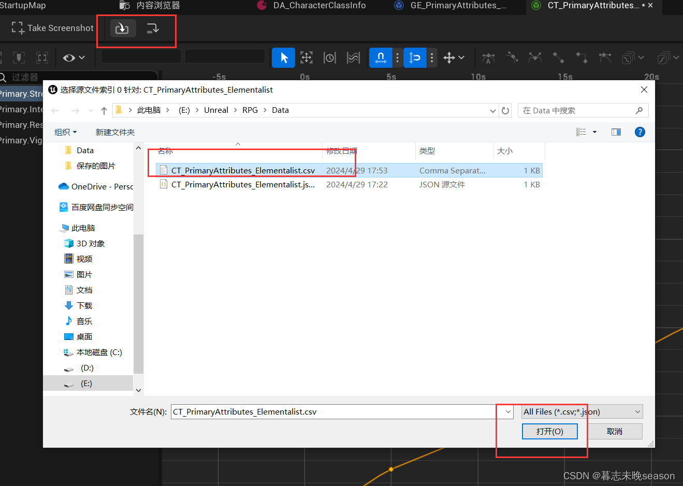The image size is (683, 486).
Task: Select the arrow selection tool in curve editor
Action: (x=283, y=57)
